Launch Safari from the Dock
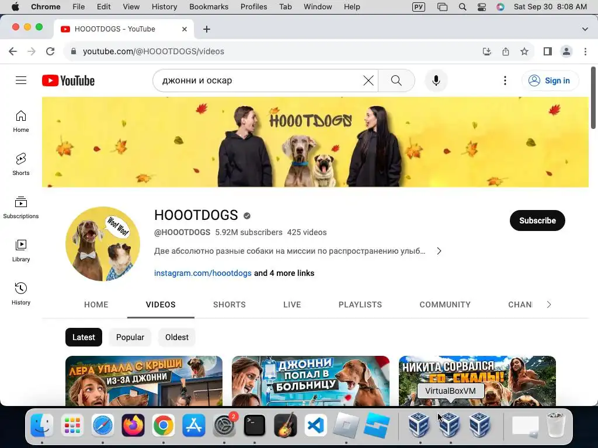This screenshot has width=598, height=448. pos(103,425)
